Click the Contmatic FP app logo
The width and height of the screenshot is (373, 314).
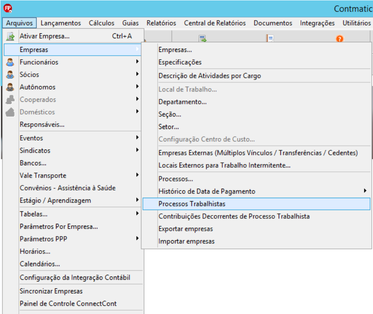pos(7,8)
